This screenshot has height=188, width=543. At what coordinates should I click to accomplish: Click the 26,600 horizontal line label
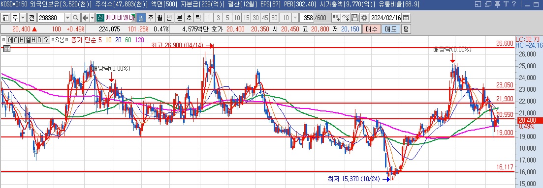click(505, 43)
